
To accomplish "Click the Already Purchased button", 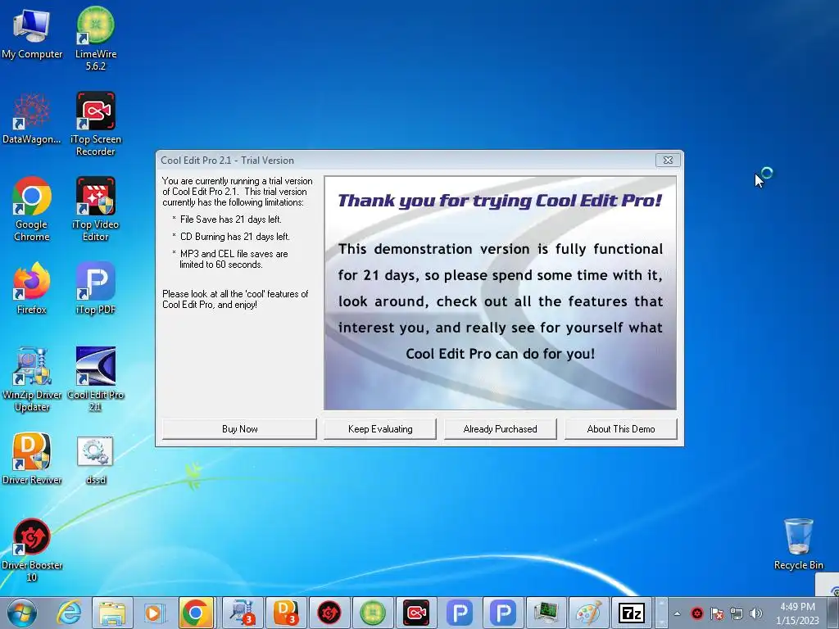I will 501,429.
